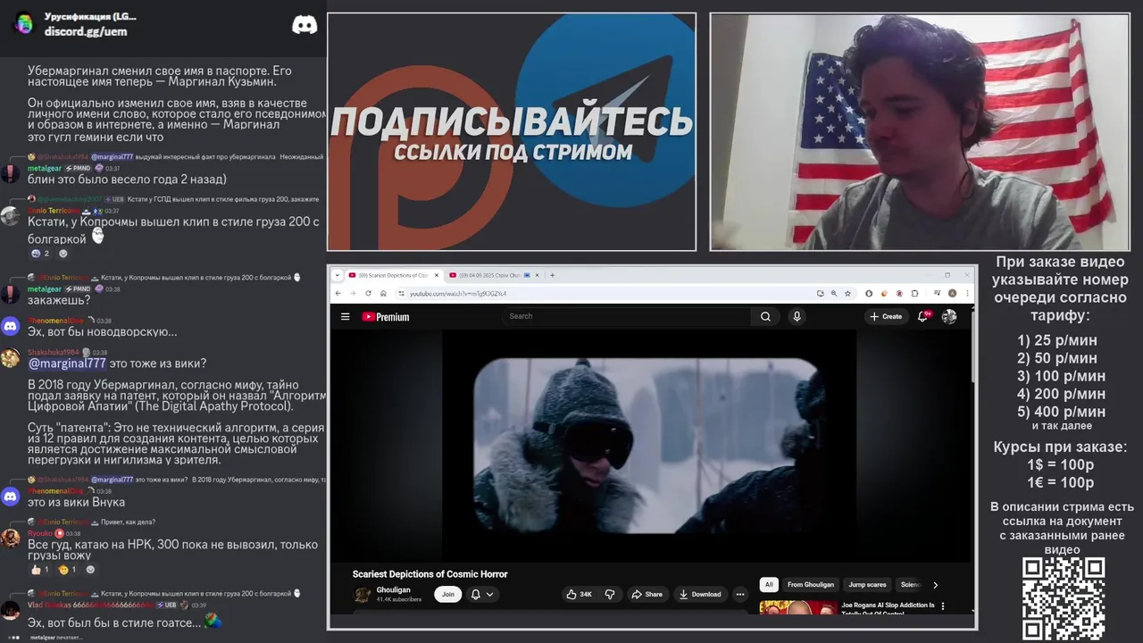This screenshot has width=1143, height=643.
Task: Open a new browser tab
Action: [552, 275]
